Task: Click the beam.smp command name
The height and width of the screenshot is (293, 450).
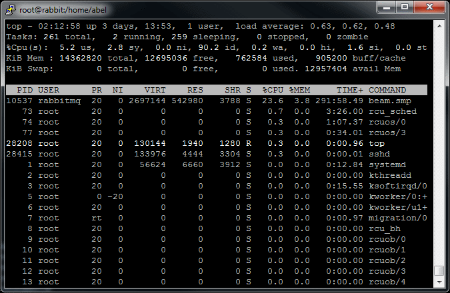Action: click(x=390, y=101)
